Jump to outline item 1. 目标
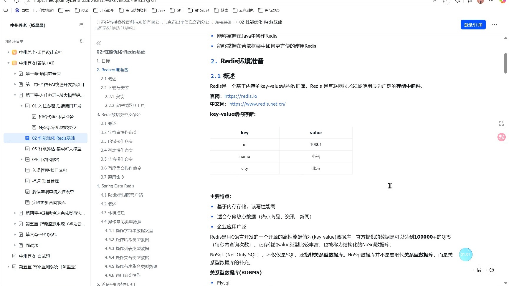 (103, 61)
